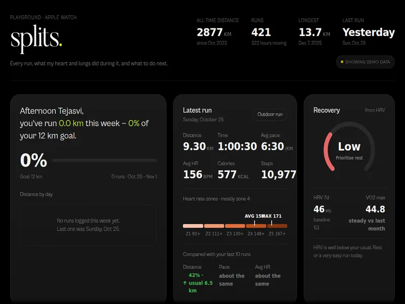Click the green '0.0 km' weekly distance
The image size is (405, 304).
pos(71,123)
